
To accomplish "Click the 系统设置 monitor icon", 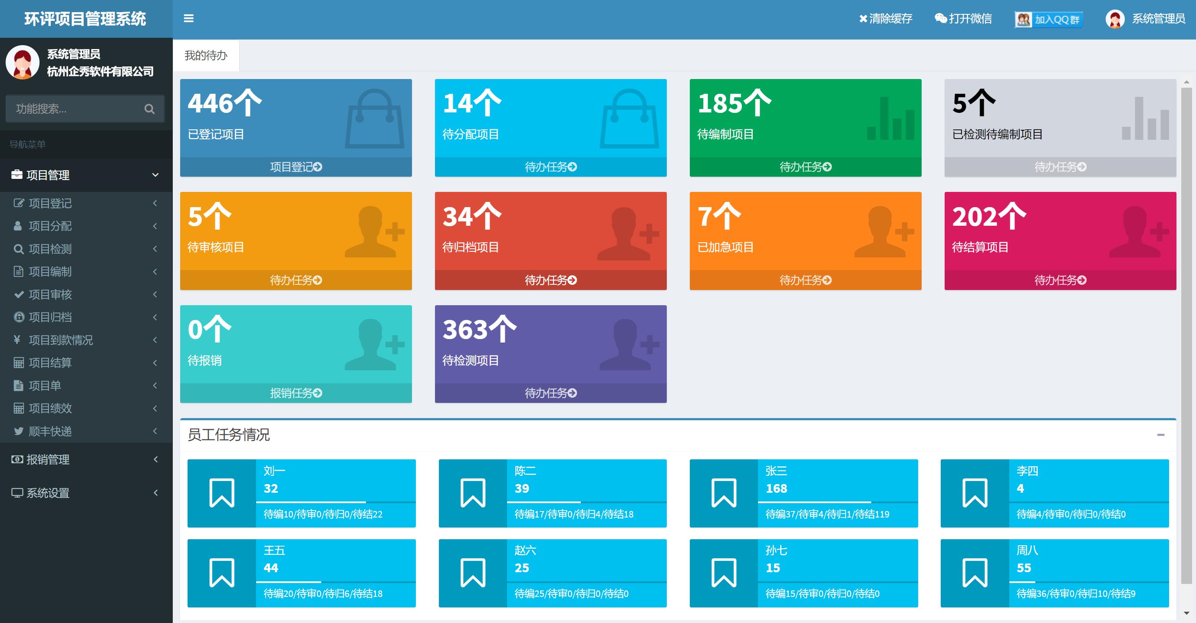I will [x=17, y=493].
